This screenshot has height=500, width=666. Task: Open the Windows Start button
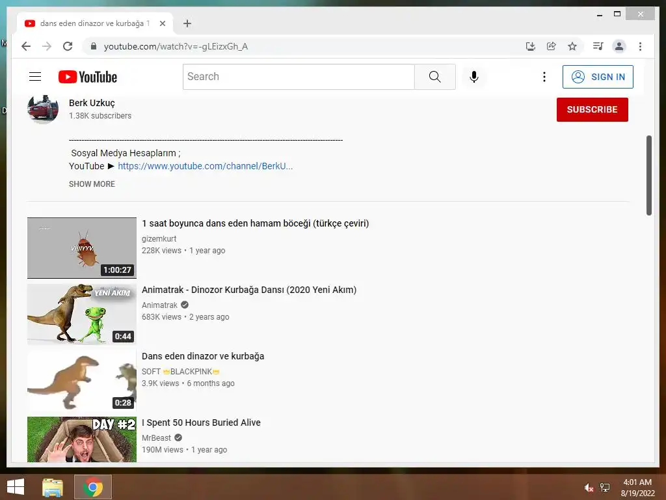click(x=16, y=487)
